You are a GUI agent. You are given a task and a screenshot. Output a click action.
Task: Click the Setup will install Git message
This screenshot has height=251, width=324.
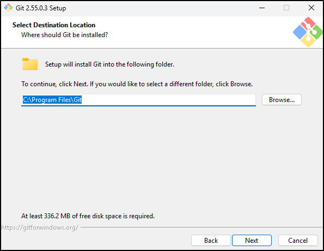(109, 64)
